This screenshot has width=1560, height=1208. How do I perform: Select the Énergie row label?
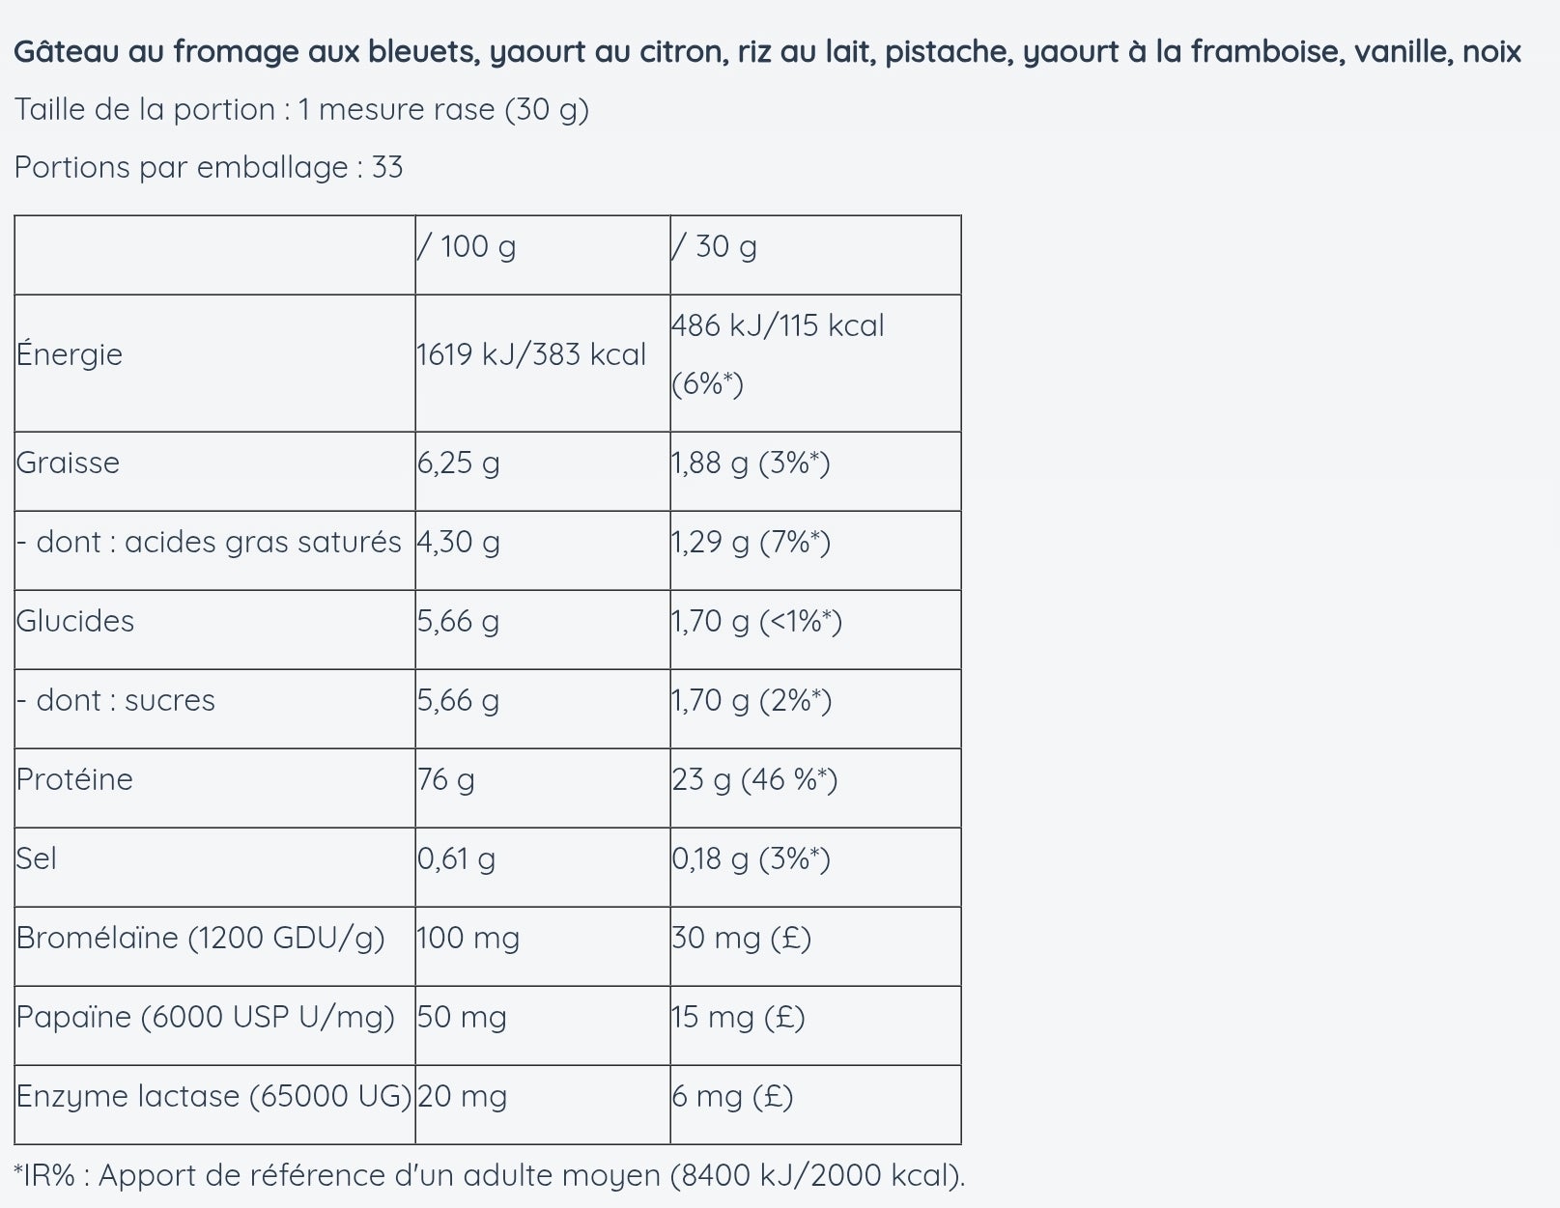(70, 354)
